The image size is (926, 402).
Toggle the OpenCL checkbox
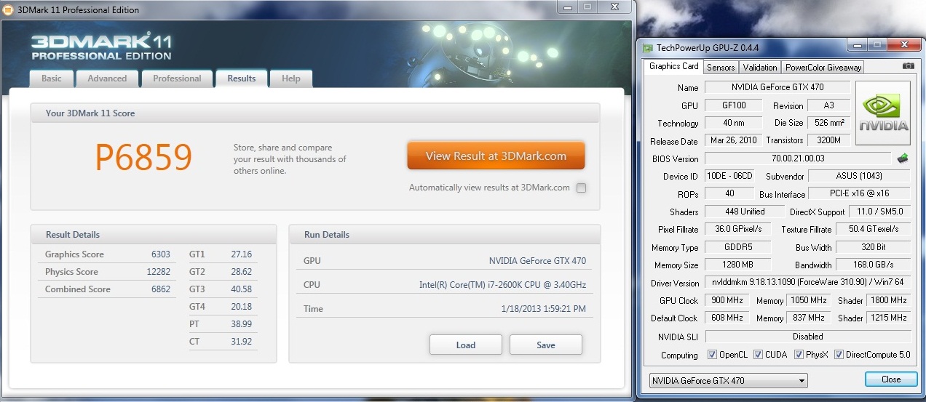(x=713, y=355)
